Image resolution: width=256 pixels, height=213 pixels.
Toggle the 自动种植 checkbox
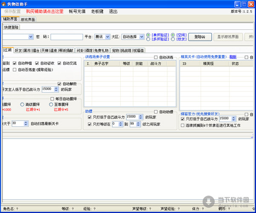click(x=15, y=63)
